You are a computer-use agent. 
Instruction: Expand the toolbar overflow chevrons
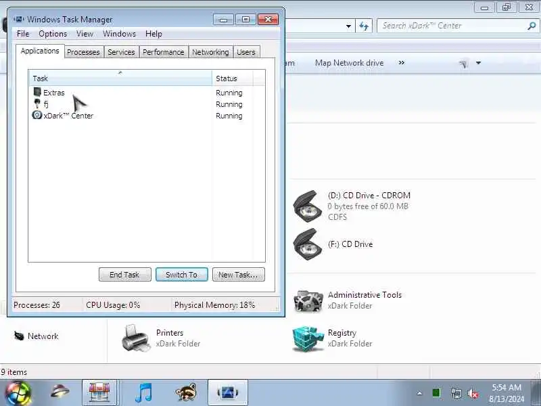point(402,63)
